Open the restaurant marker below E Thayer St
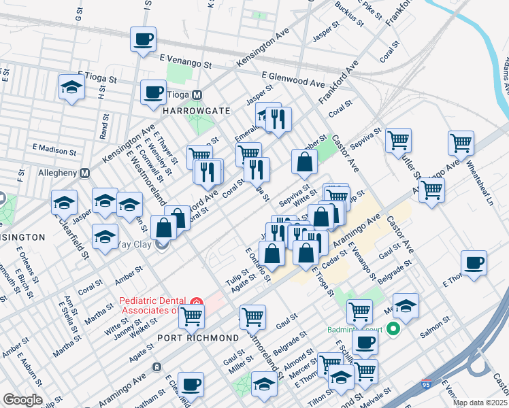Image resolution: width=509 pixels, height=408 pixels. (x=206, y=173)
